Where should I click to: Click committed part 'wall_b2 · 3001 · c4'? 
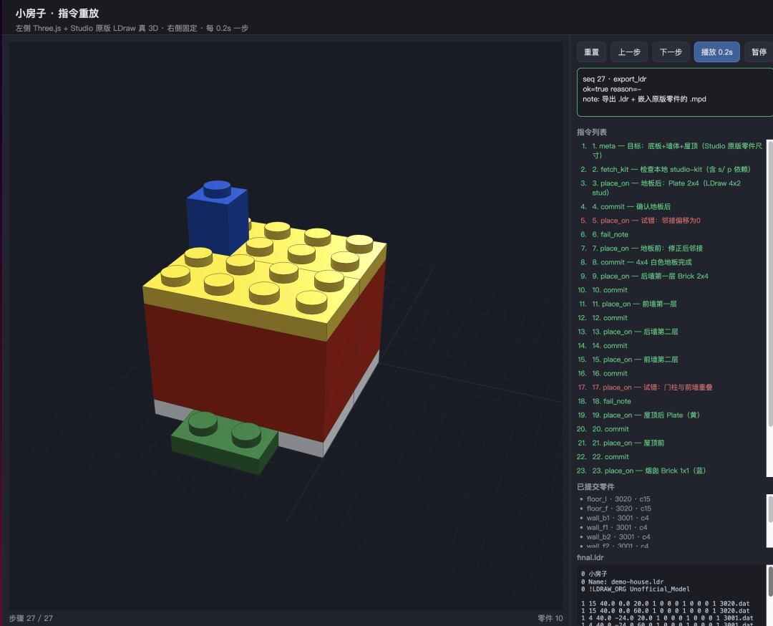(618, 536)
